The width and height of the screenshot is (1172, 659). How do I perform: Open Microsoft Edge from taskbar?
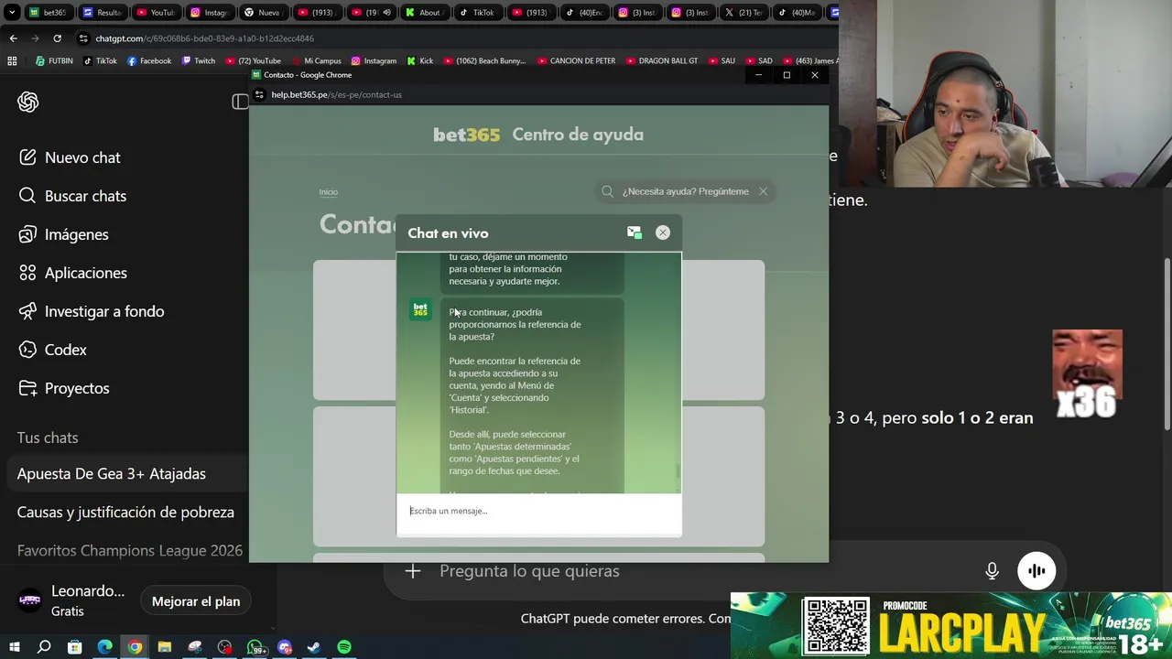[104, 647]
